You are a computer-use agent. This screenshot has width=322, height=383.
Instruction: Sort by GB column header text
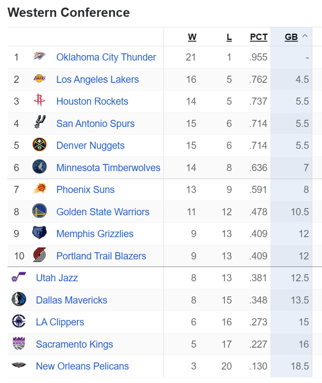click(x=291, y=37)
